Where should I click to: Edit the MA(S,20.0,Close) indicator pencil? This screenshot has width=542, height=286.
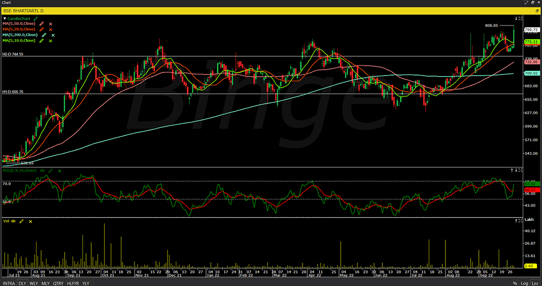42,29
